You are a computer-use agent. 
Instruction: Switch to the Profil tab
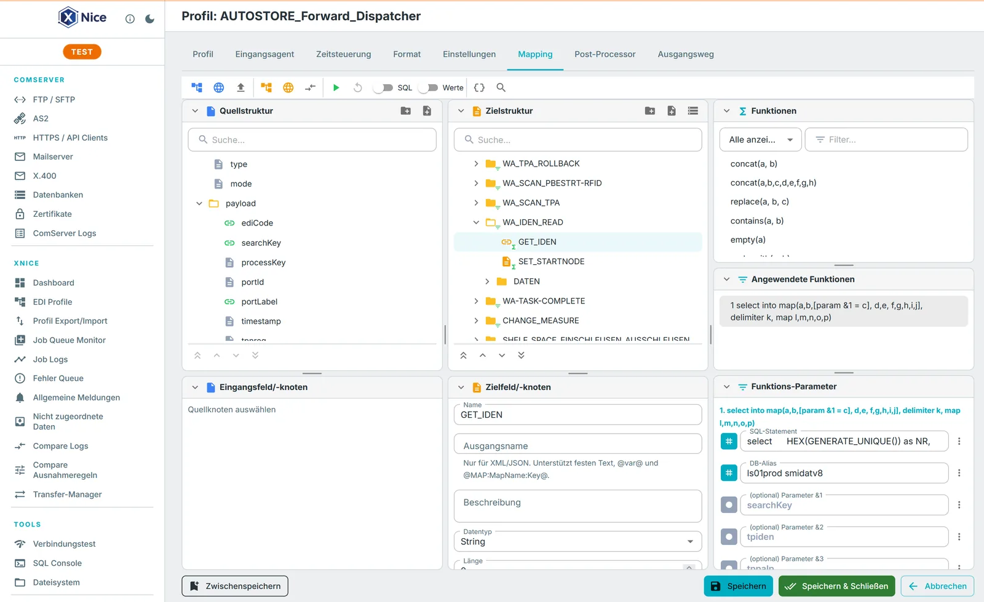point(203,54)
